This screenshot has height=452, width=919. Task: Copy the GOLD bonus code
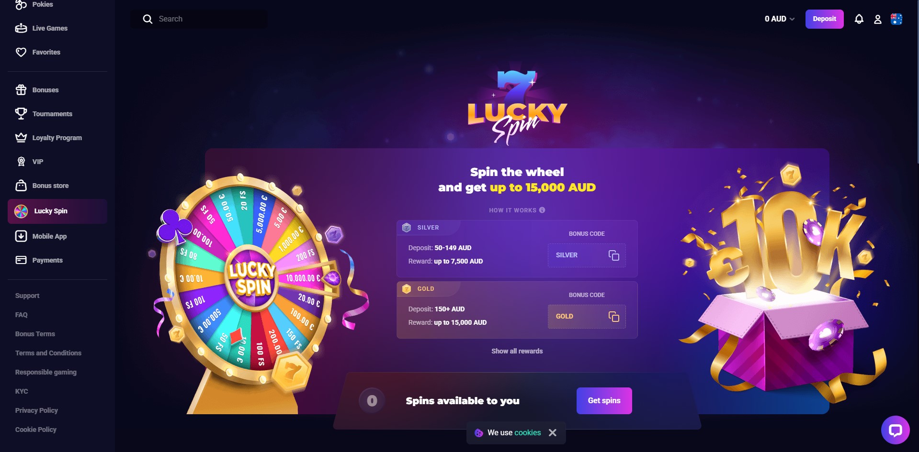click(614, 317)
